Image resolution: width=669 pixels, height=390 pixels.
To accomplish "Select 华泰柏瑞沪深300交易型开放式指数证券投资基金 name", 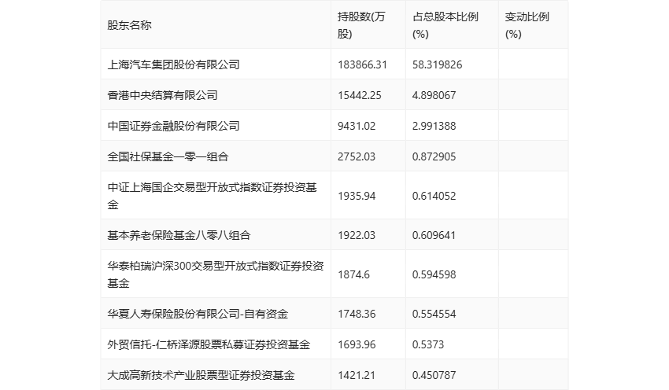I will [x=216, y=274].
